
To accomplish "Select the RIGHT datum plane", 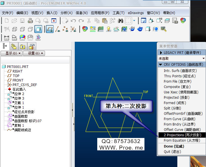I will point(17,71).
